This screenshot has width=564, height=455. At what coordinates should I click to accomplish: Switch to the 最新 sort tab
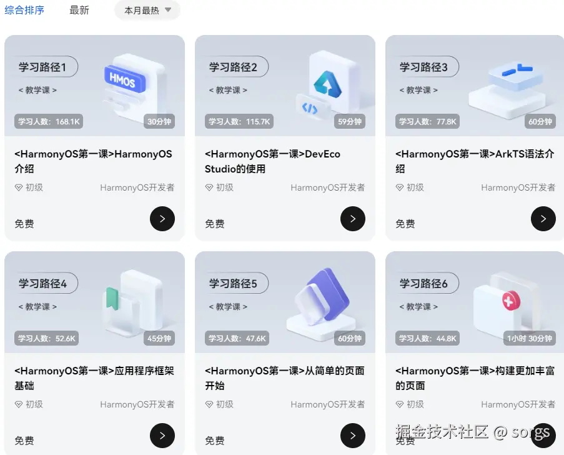(x=79, y=10)
